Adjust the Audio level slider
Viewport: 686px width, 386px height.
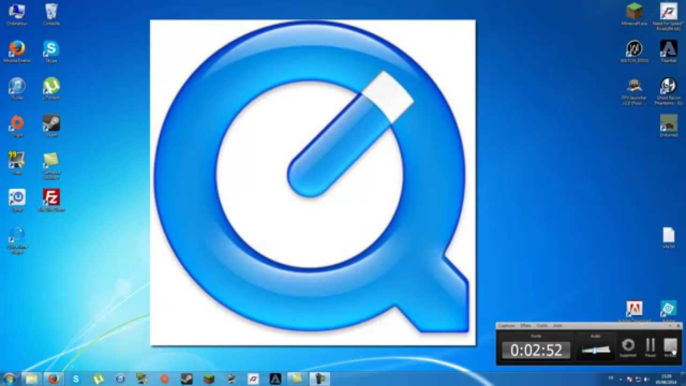tap(595, 350)
